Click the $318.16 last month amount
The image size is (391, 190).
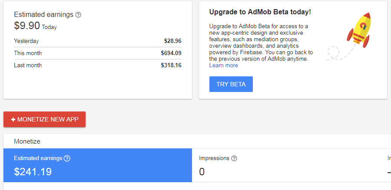pos(171,66)
